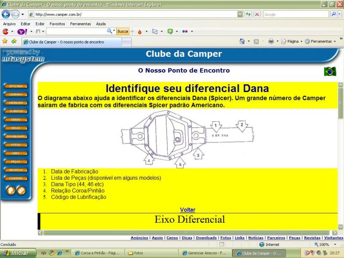The width and height of the screenshot is (344, 258).
Task: Open the Favoritos menu
Action: coord(57,24)
